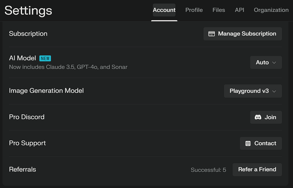This screenshot has height=188, width=293.
Task: Click the Refer a Friend button
Action: [x=257, y=169]
